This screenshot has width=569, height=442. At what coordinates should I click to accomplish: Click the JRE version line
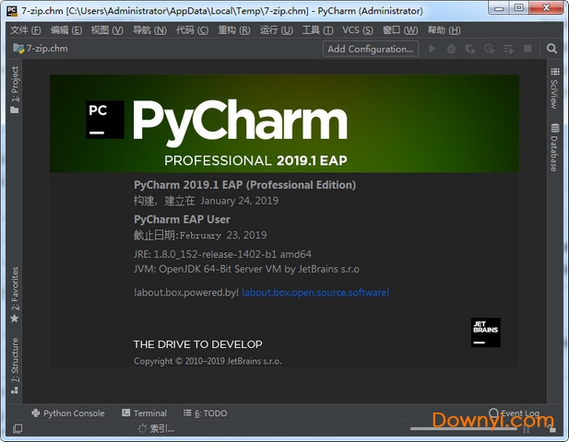222,254
